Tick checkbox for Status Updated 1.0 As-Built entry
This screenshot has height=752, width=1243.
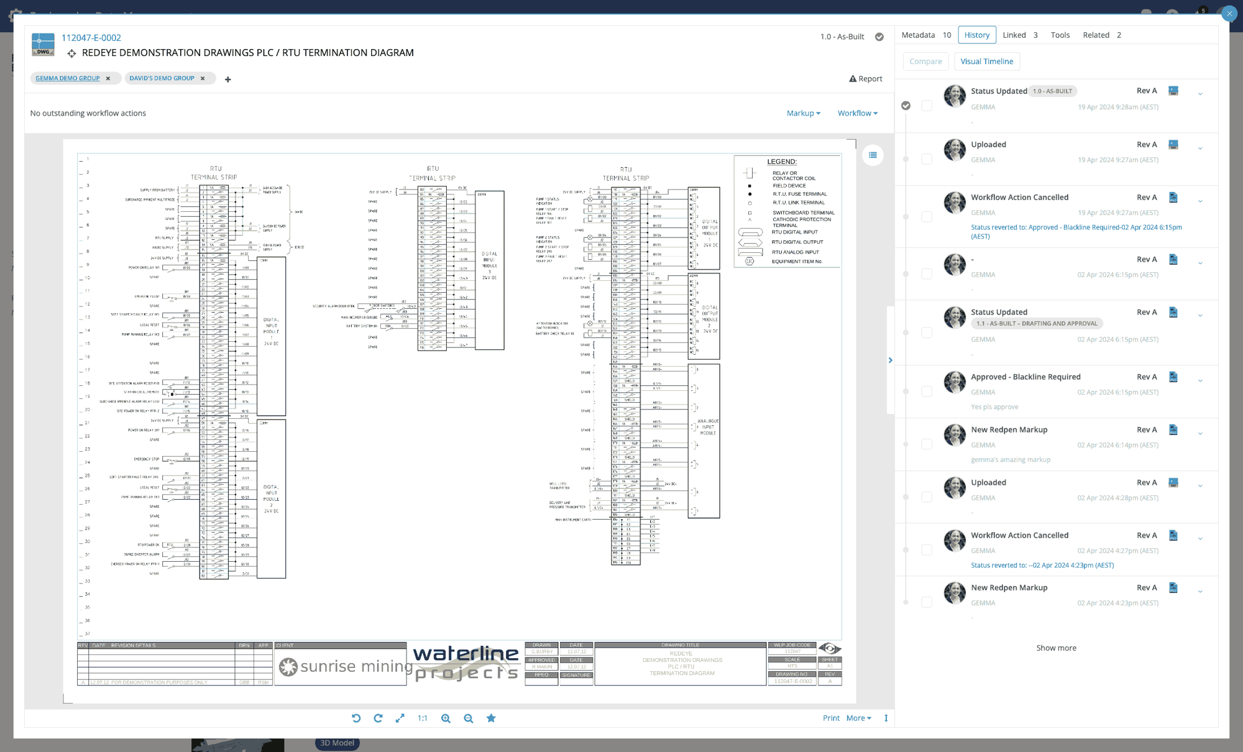tap(927, 106)
